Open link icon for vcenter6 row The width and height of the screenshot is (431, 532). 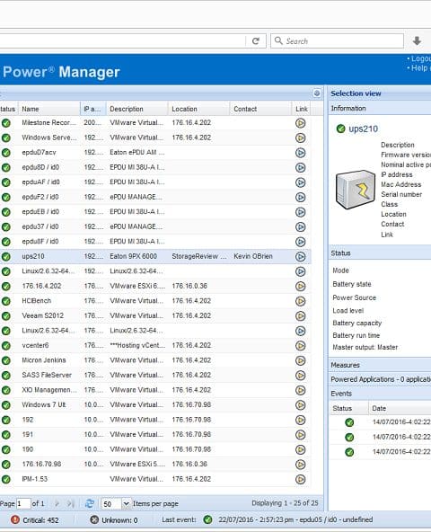point(301,346)
